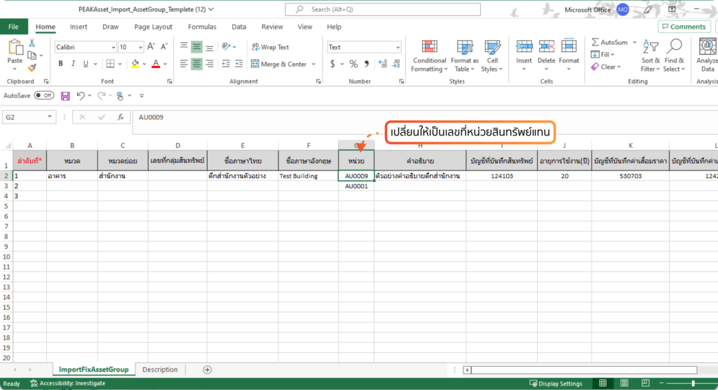The width and height of the screenshot is (718, 390).
Task: Click the Cut scissors icon
Action: coord(32,43)
